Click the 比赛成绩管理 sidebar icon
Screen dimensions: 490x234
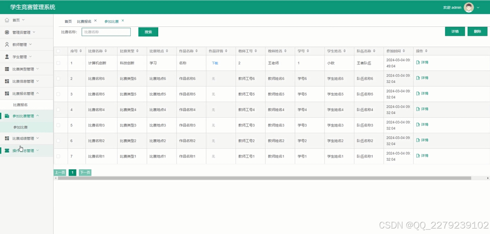6,138
